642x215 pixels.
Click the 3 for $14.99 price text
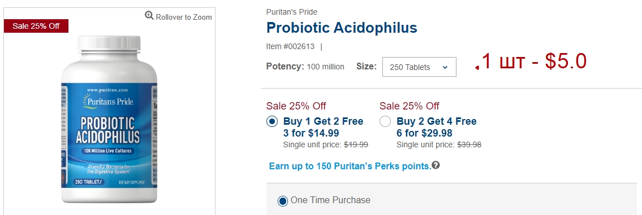(x=311, y=133)
